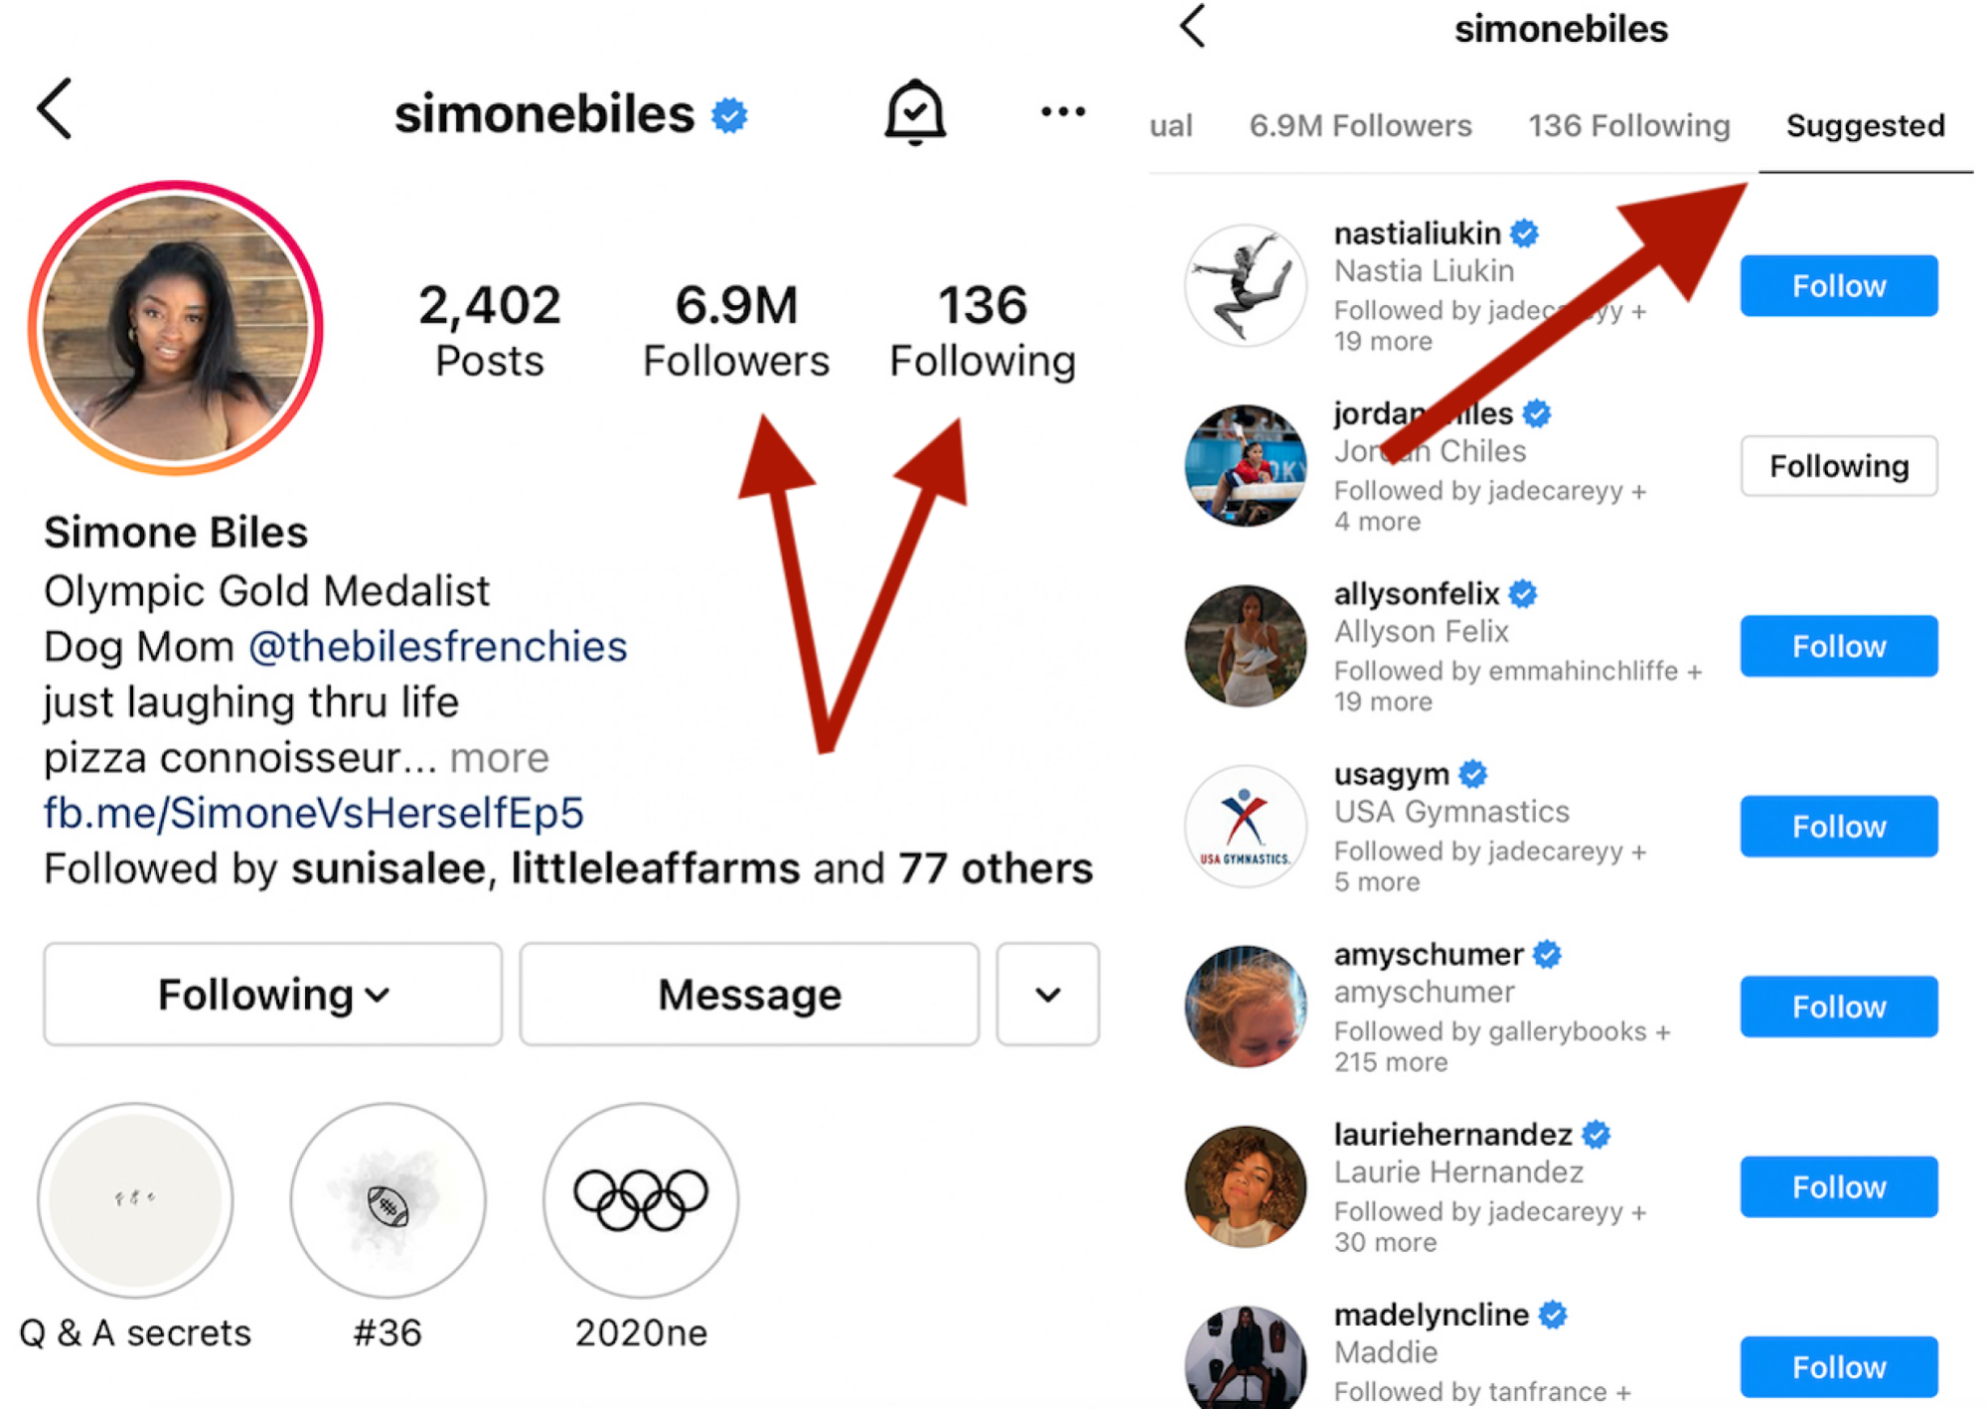This screenshot has height=1409, width=1986.
Task: Expand Simone Biles bio with more link
Action: pos(499,757)
